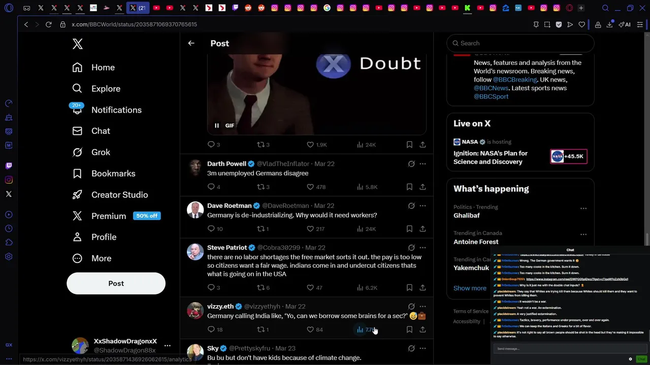Reply to Dave Roetman's post
Screen dimensions: 650x365
(x=215, y=229)
